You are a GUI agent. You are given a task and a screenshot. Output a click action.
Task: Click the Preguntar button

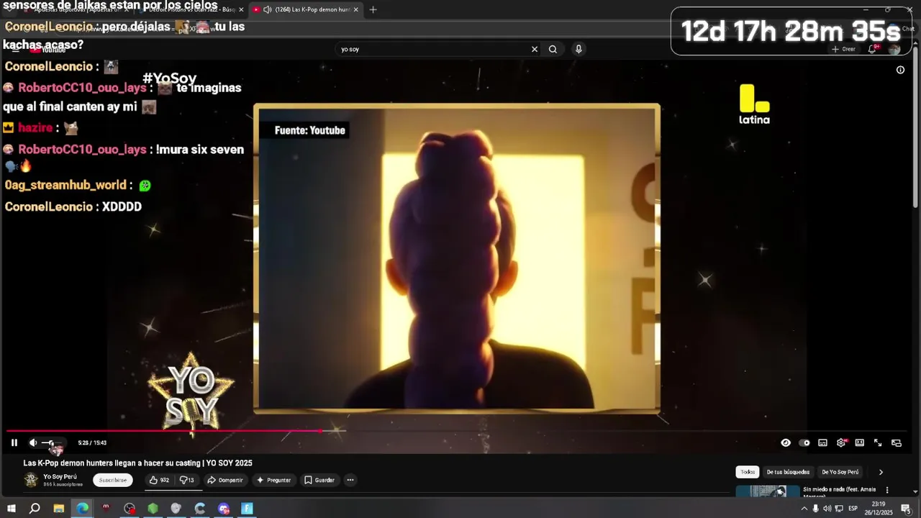[x=273, y=480]
